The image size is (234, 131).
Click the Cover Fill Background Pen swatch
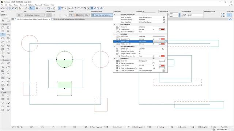pyautogui.click(x=162, y=68)
